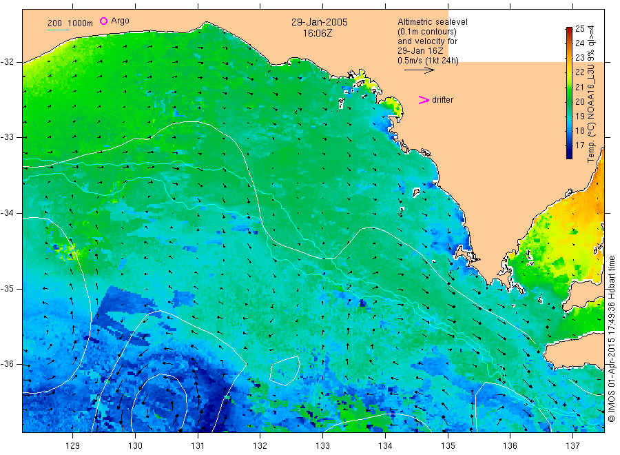The width and height of the screenshot is (620, 455).
Task: Click the 'drifter' legend label
Action: point(442,100)
